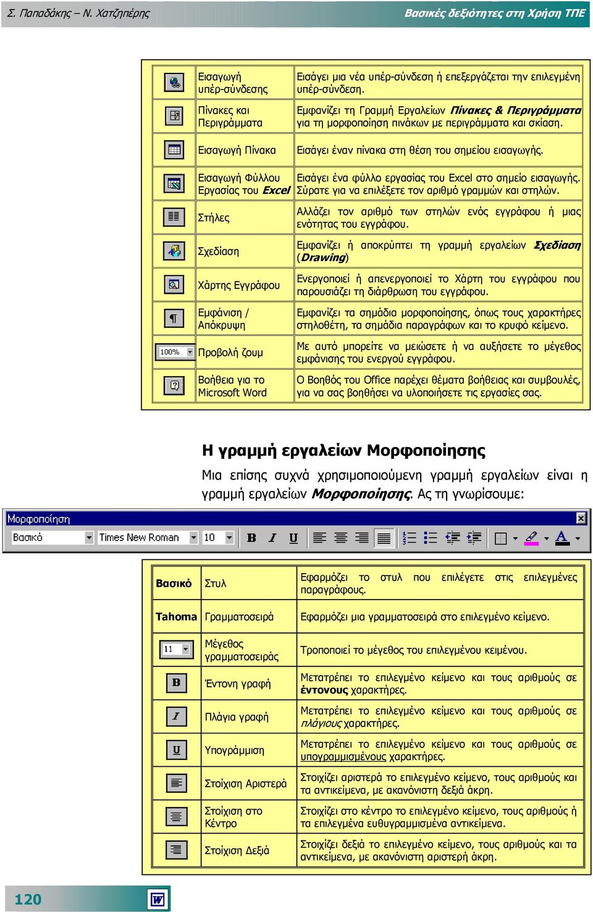
Task: Click the label Βοήθεια για το Microsoft Word
Action: click(232, 386)
